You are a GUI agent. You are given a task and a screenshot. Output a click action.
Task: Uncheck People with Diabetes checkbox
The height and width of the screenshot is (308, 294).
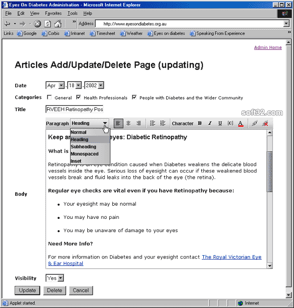134,97
